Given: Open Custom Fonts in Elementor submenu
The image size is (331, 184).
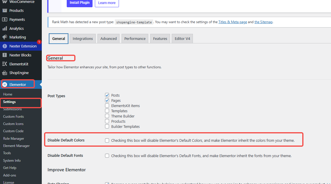Looking at the screenshot, I should 13,117.
